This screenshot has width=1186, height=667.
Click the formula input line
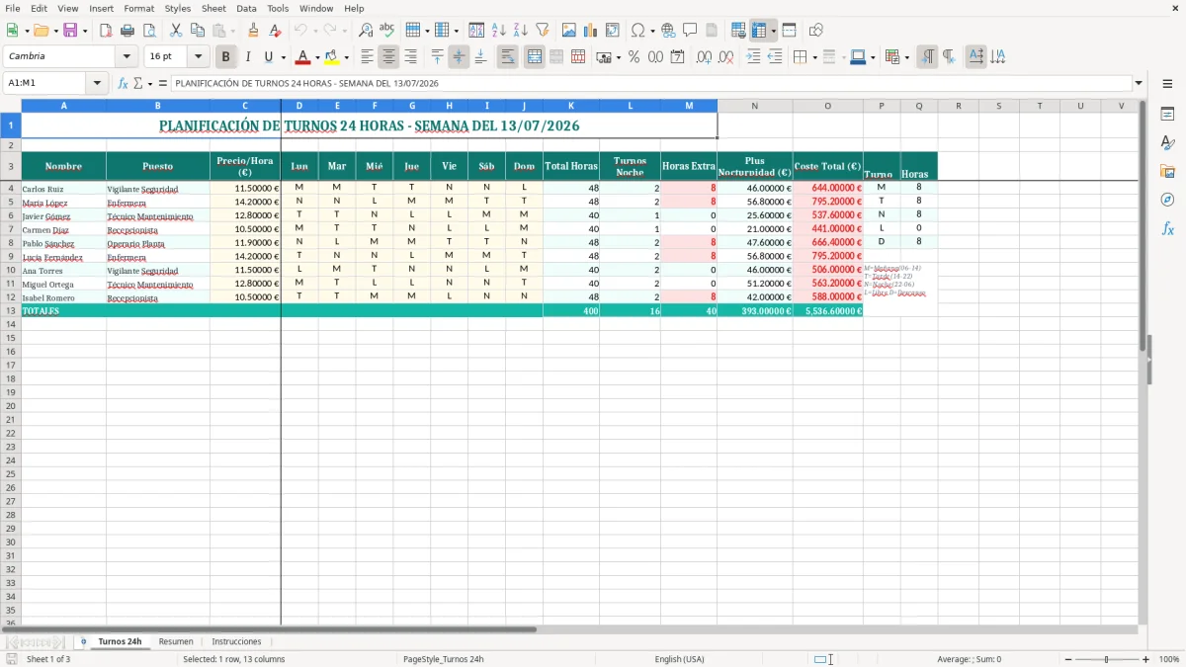650,83
